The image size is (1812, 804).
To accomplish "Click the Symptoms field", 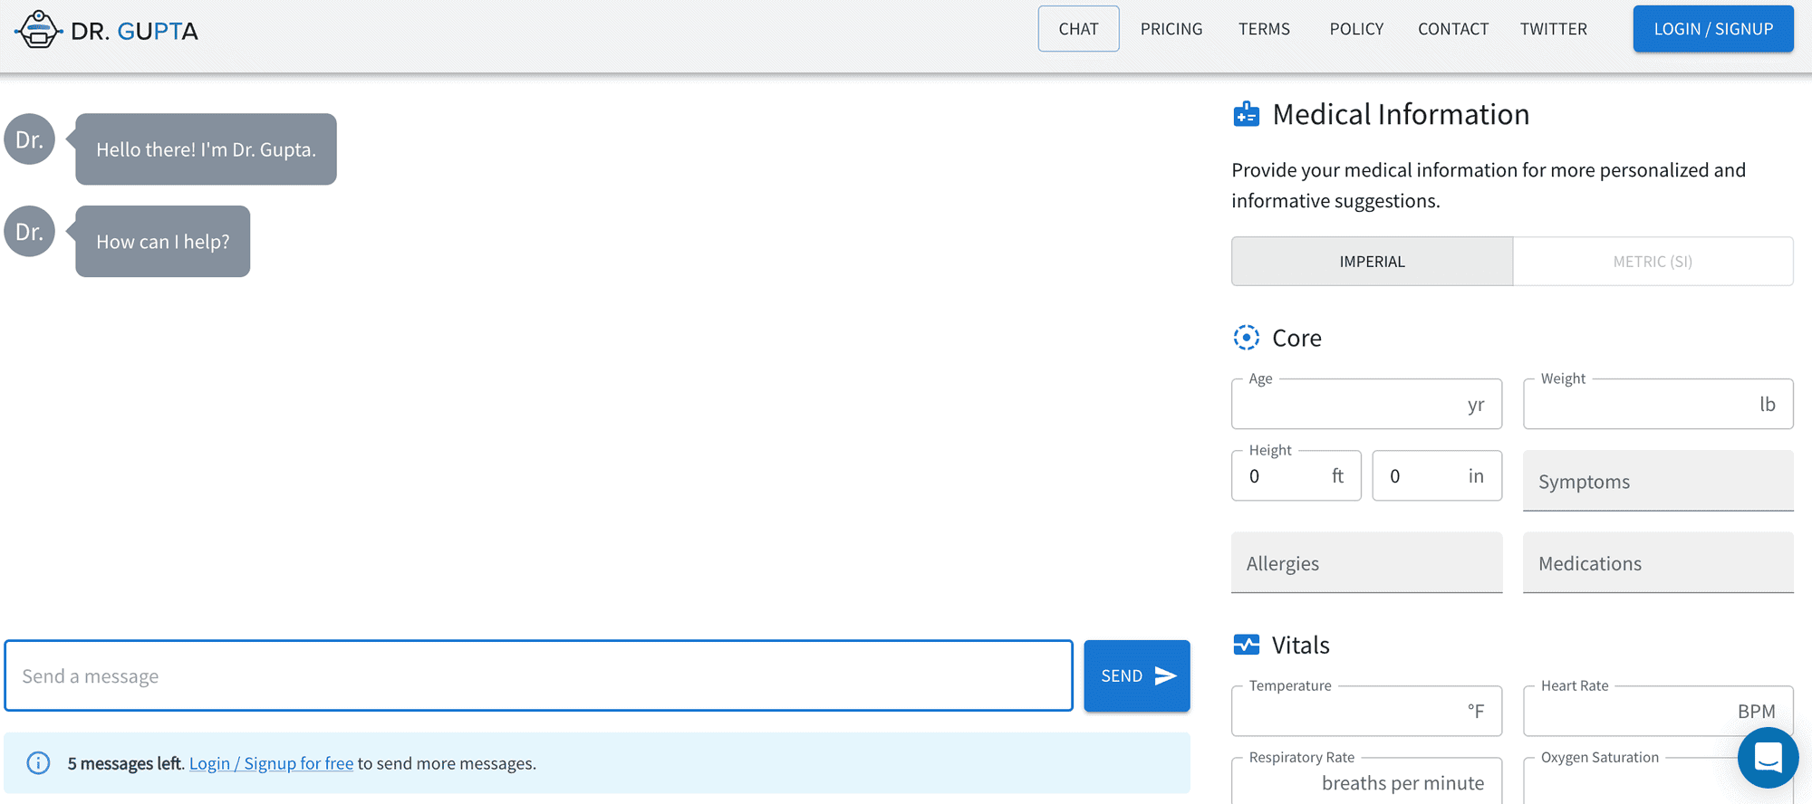I will [x=1658, y=481].
